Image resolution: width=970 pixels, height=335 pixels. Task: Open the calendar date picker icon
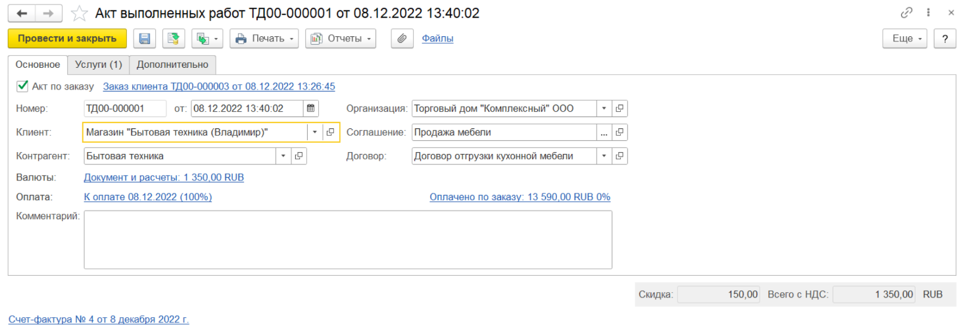tap(310, 109)
